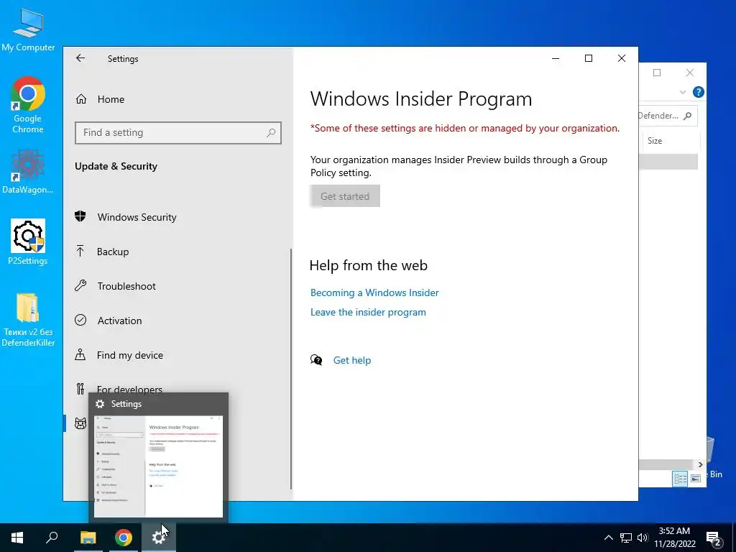Click the Settings sidebar vertical scrollbar
The height and width of the screenshot is (552, 736).
tap(292, 369)
